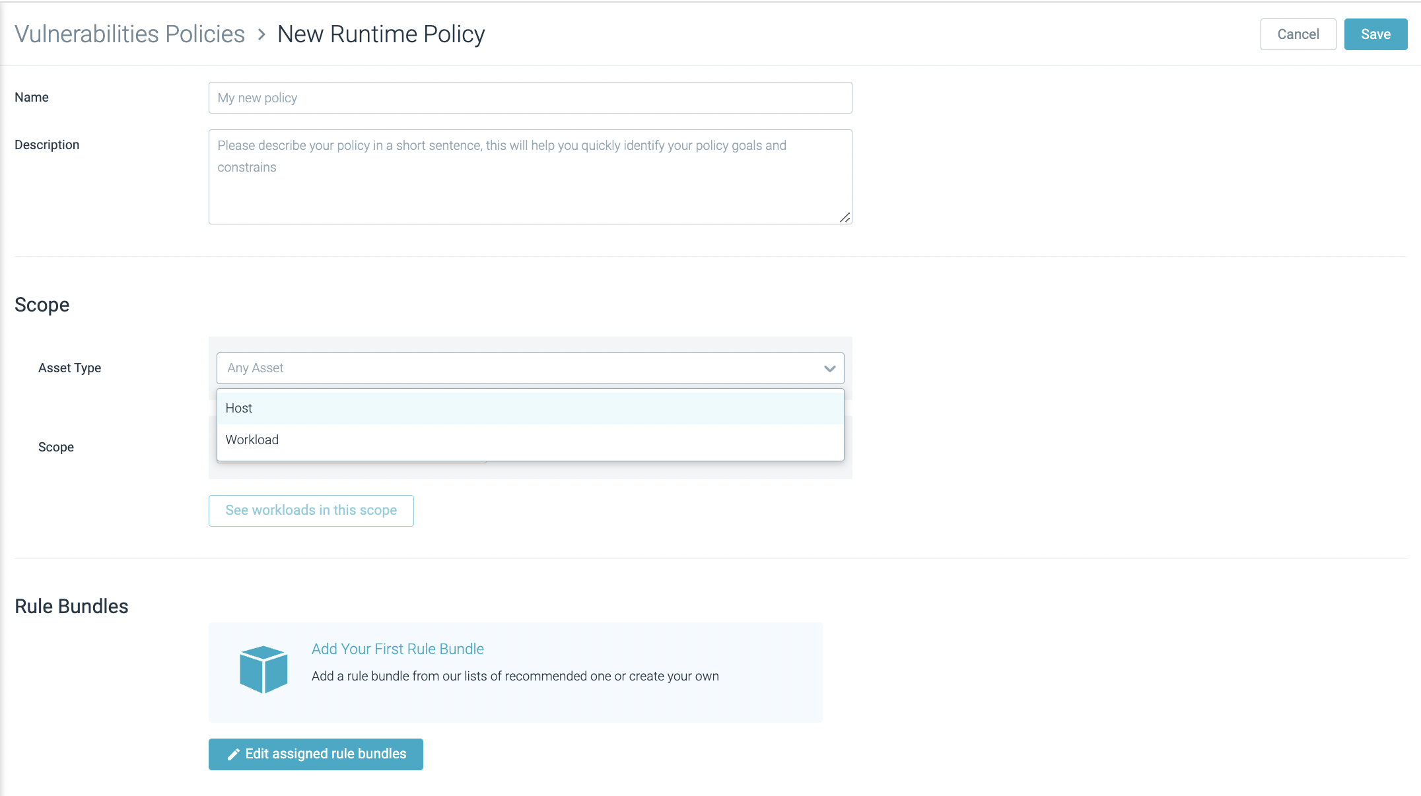1421x796 pixels.
Task: Open See workloads in this scope
Action: tap(311, 511)
